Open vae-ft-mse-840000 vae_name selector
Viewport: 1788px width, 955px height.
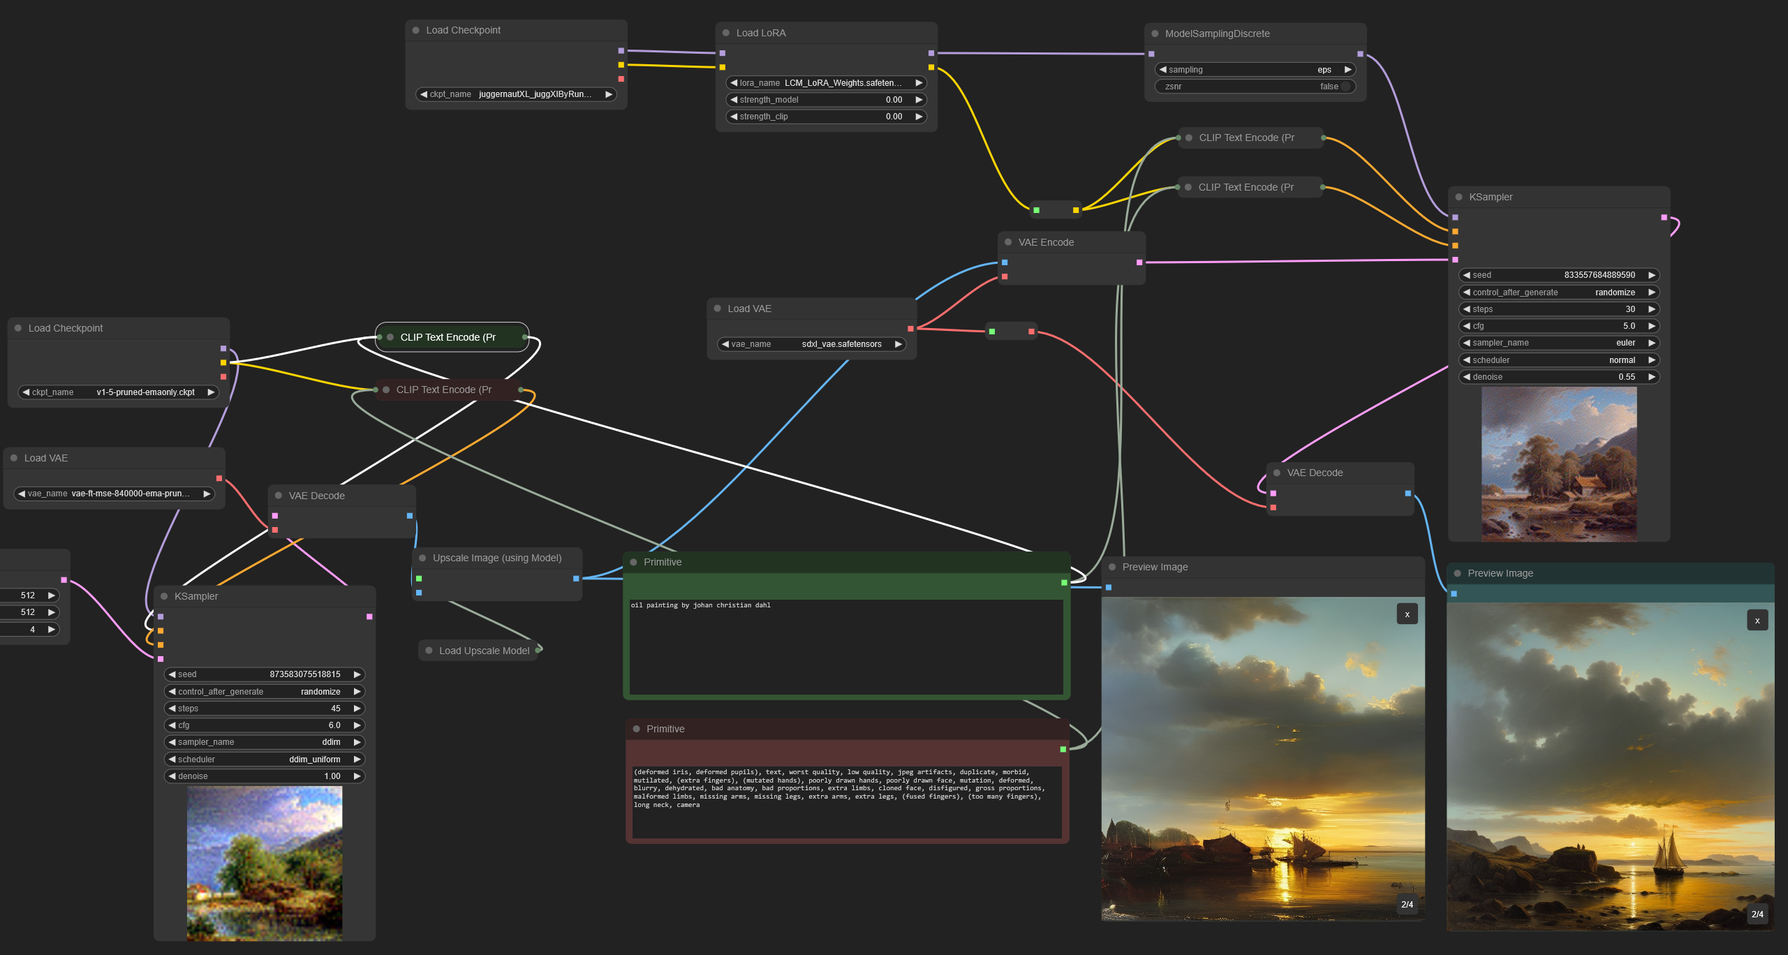coord(114,494)
